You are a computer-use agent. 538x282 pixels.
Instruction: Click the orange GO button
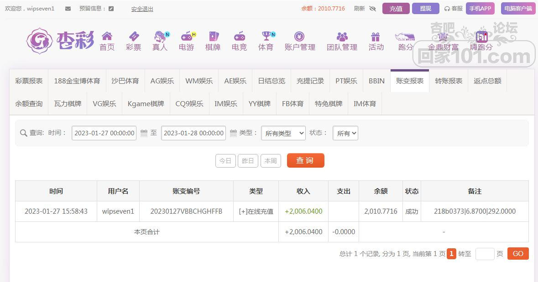[x=518, y=254]
